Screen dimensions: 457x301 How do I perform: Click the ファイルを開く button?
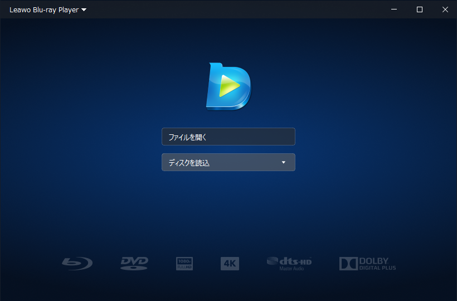(228, 137)
